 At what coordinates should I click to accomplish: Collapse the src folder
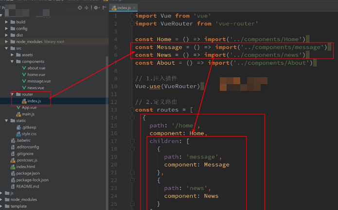pyautogui.click(x=6, y=48)
